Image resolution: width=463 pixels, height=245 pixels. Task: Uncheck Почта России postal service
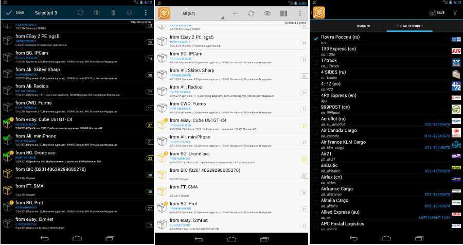pos(315,39)
